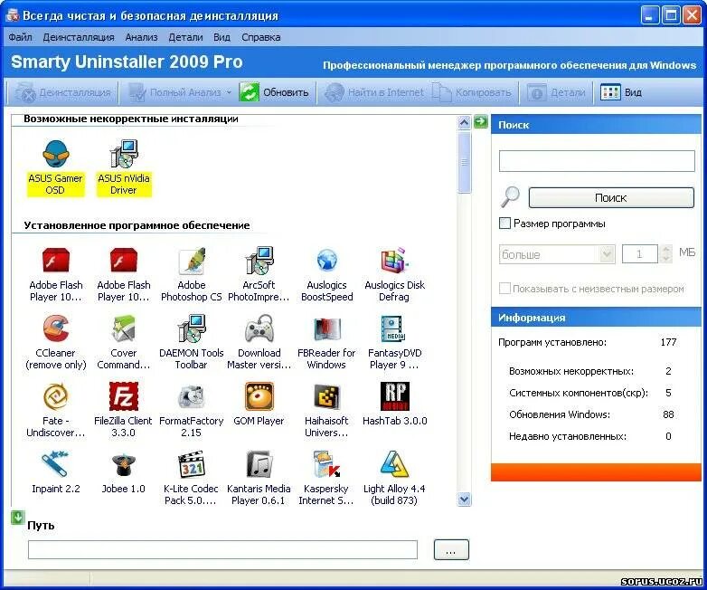Select the ASUS Gamer OSD program icon
707x590 pixels.
[56, 155]
